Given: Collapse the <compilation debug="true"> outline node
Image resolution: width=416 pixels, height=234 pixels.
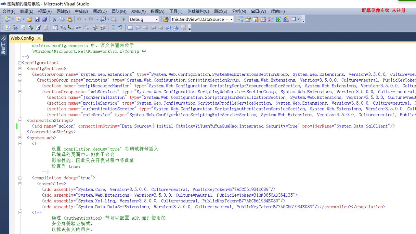Looking at the screenshot, I should click(x=20, y=178).
